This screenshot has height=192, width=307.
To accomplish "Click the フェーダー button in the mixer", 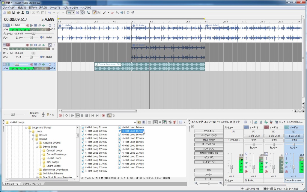I will pyautogui.click(x=209, y=179).
